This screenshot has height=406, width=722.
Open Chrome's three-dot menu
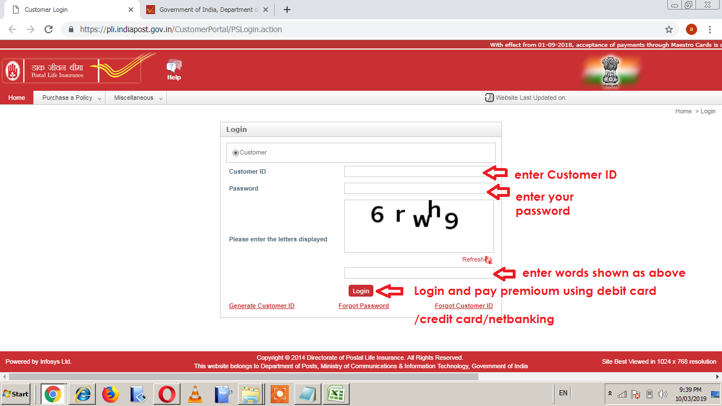(x=710, y=29)
